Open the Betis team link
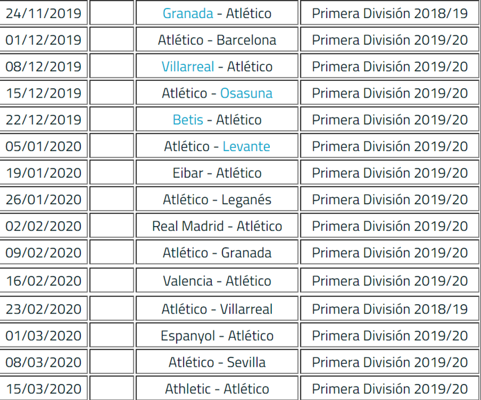This screenshot has width=481, height=400. click(188, 120)
